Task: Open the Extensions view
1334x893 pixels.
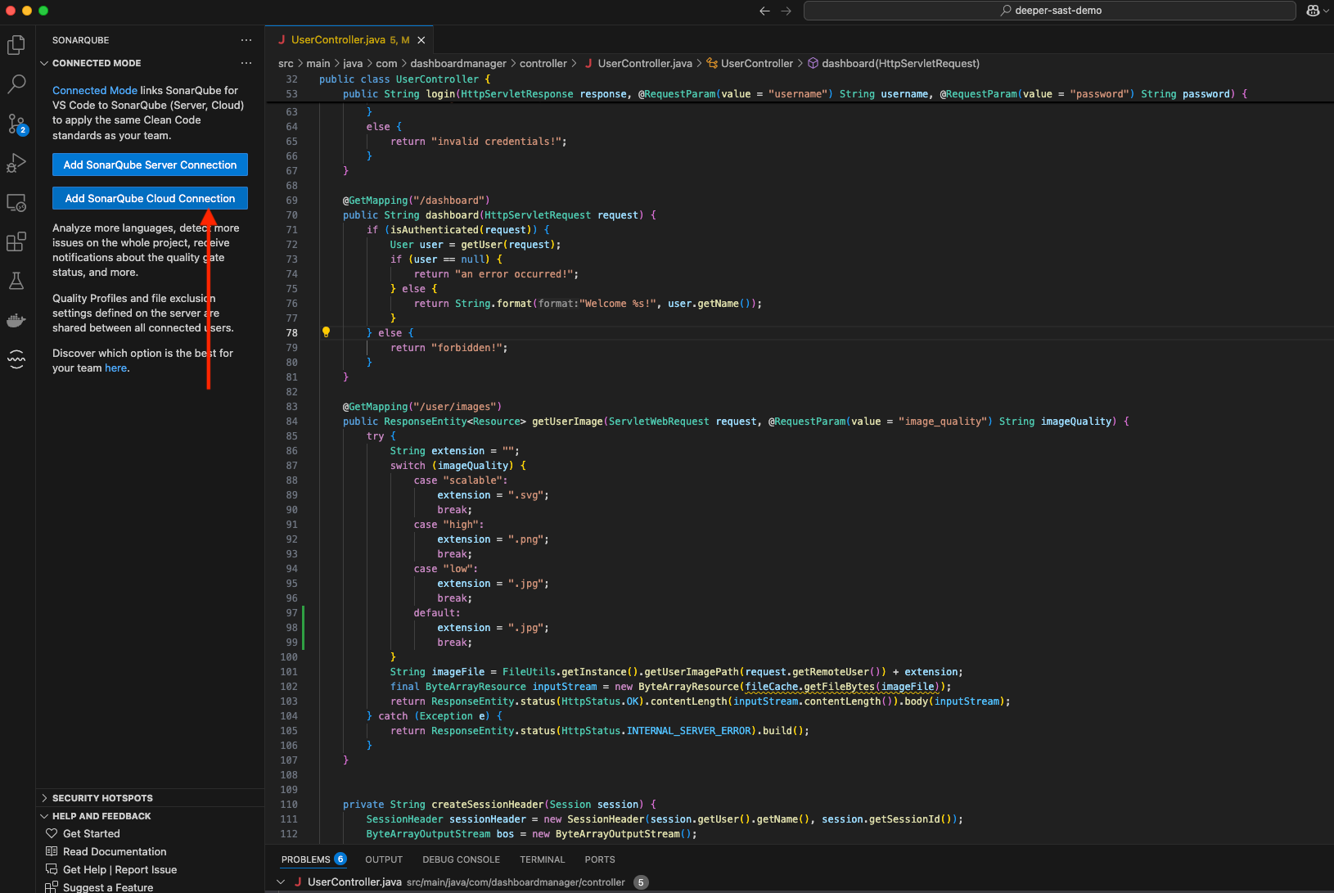Action: click(16, 241)
